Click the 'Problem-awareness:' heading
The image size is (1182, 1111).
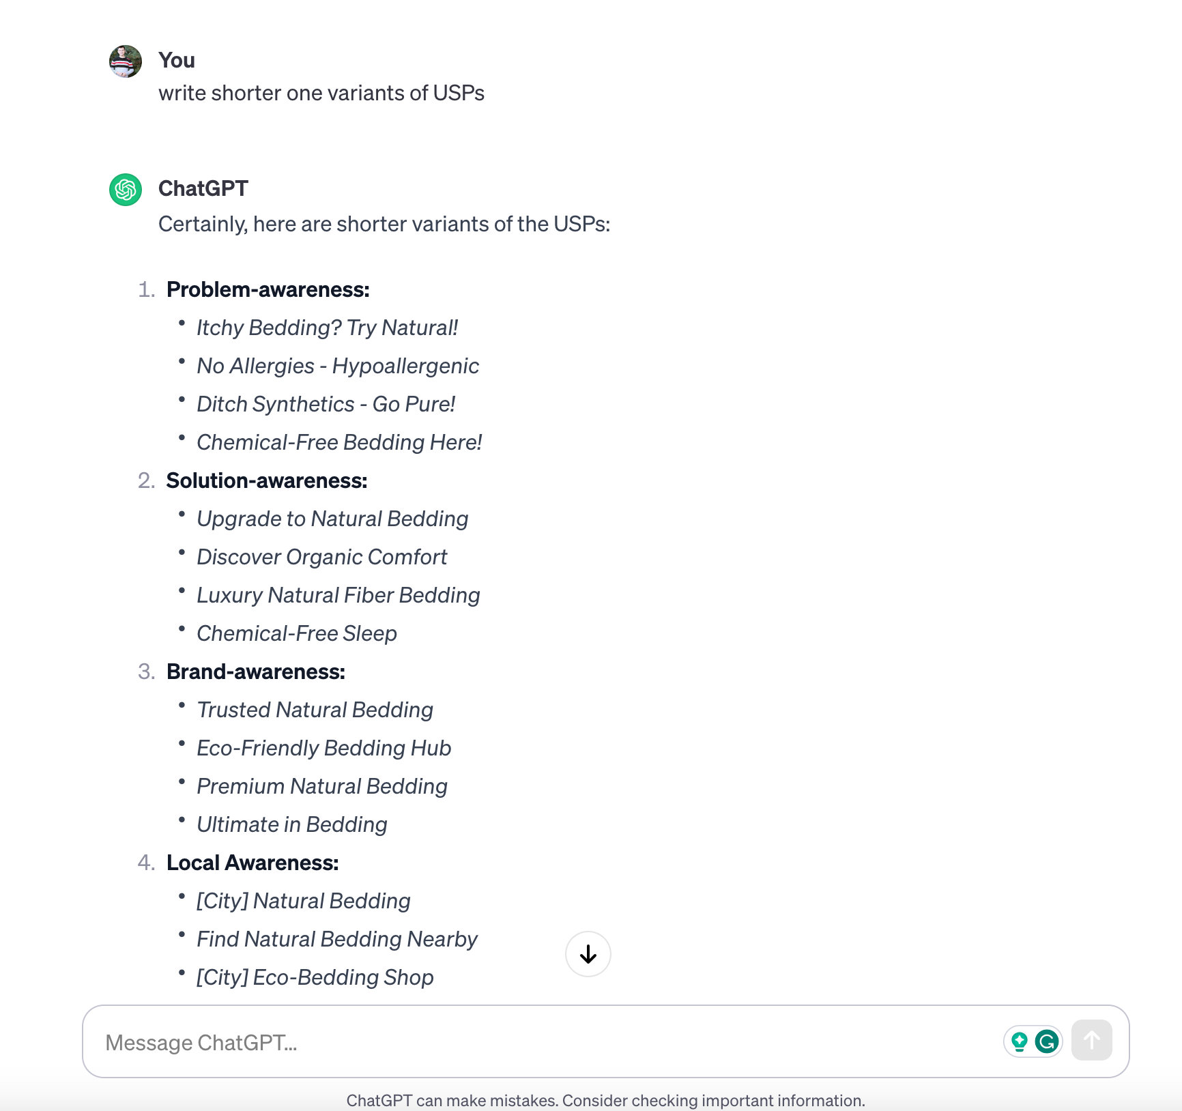[x=268, y=289]
